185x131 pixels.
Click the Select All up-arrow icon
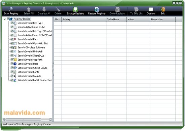pyautogui.click(x=29, y=9)
